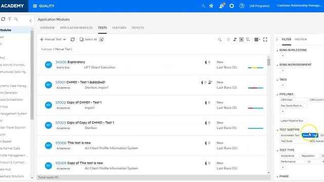Open test link 57002

[x=61, y=102]
